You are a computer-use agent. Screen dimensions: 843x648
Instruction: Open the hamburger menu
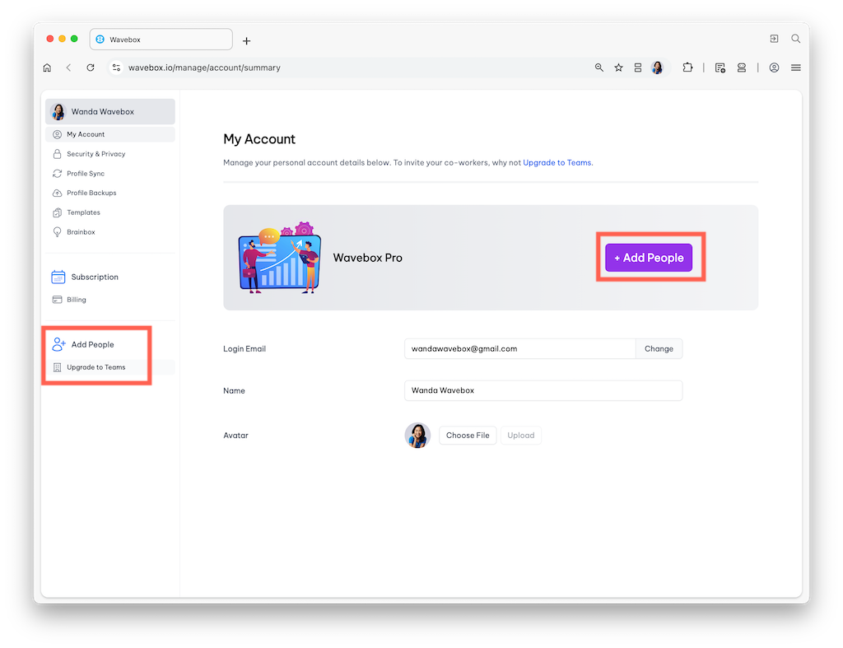coord(796,68)
